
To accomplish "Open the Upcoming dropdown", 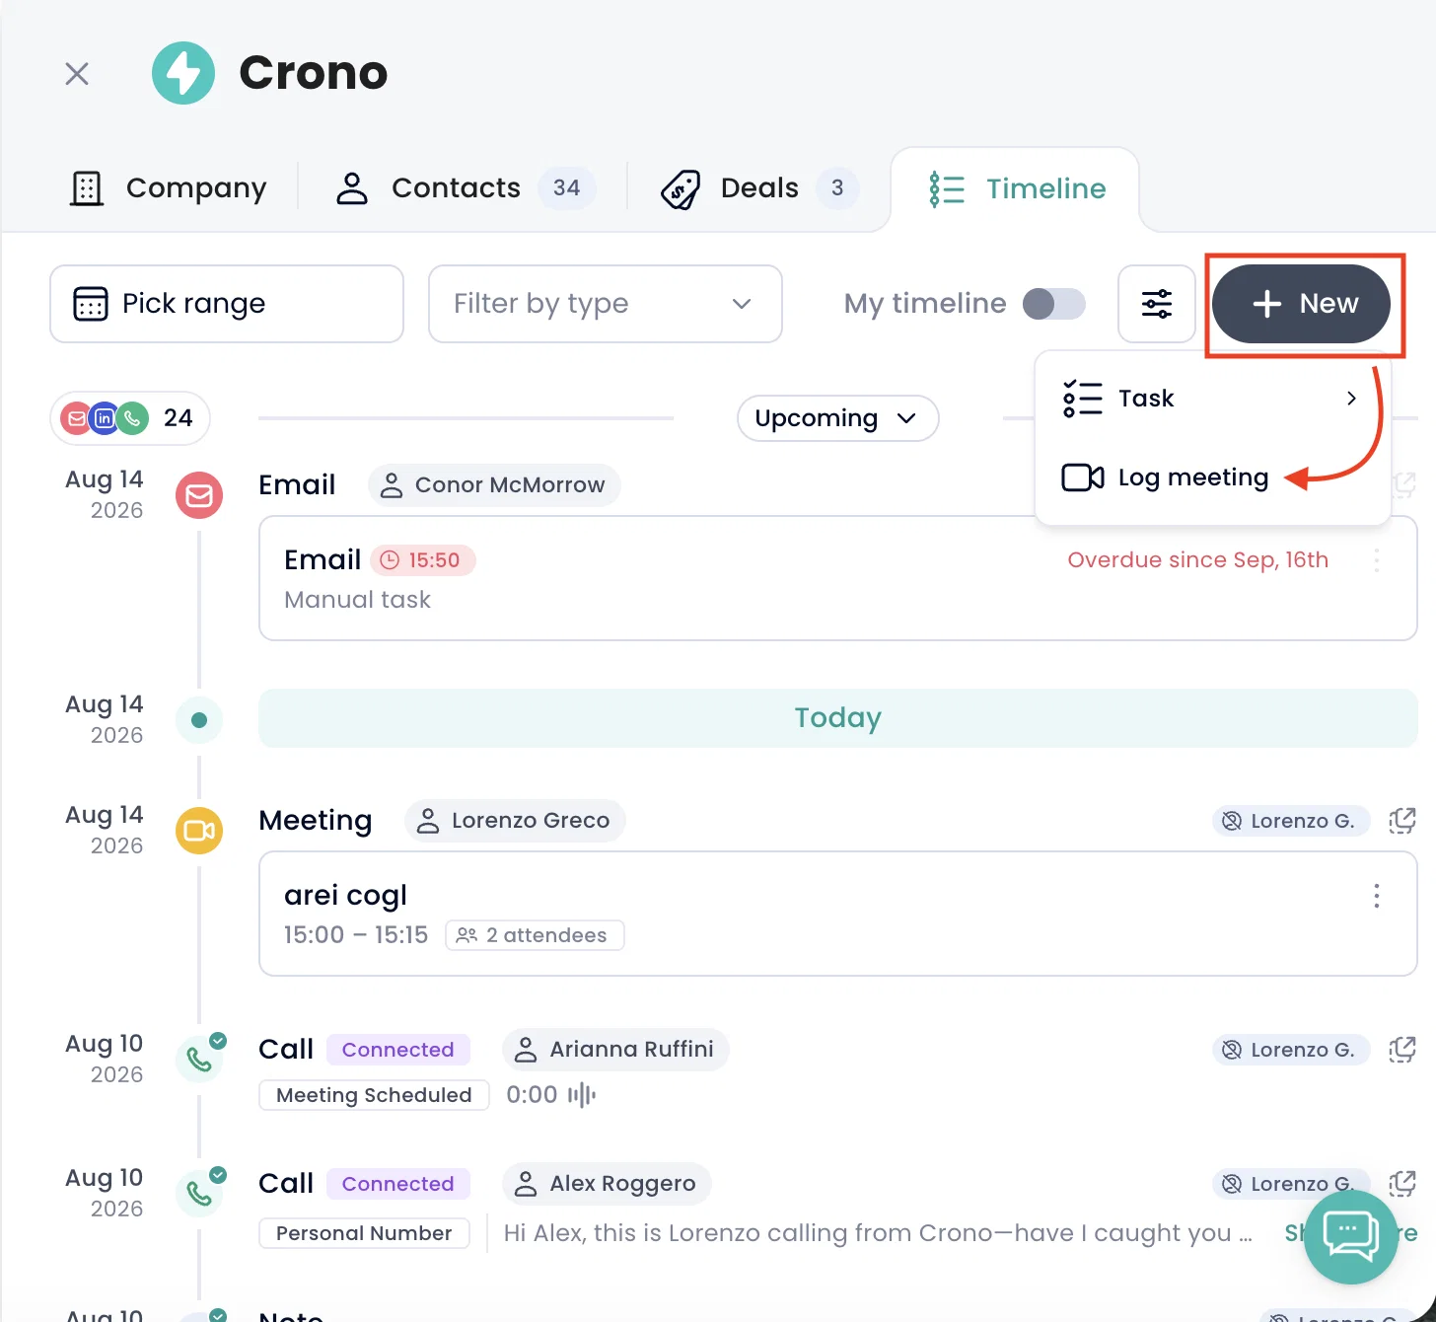I will point(837,418).
